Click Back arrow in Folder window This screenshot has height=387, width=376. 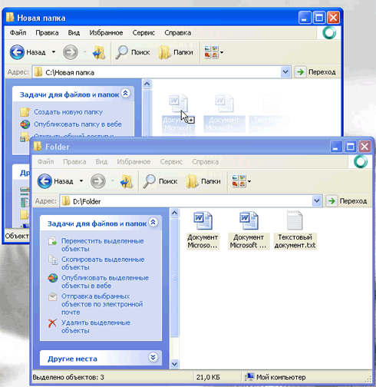click(x=45, y=181)
